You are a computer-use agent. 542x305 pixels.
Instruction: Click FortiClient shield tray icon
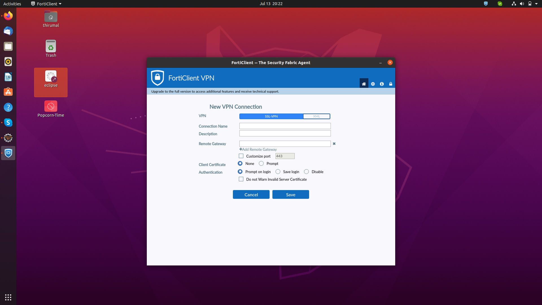[x=486, y=4]
